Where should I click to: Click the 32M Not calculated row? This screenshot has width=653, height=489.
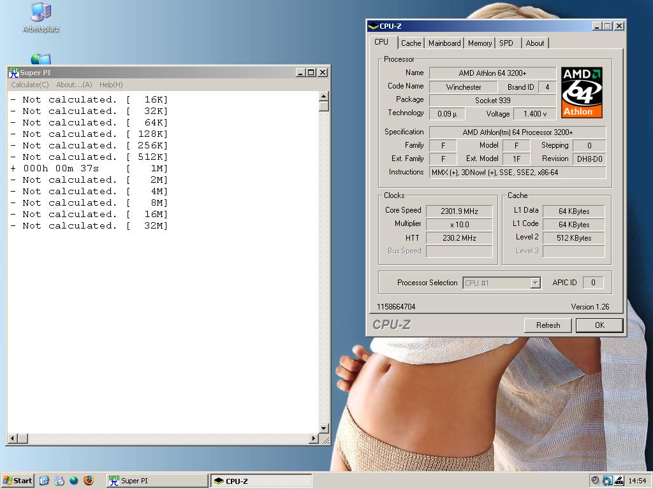coord(89,226)
